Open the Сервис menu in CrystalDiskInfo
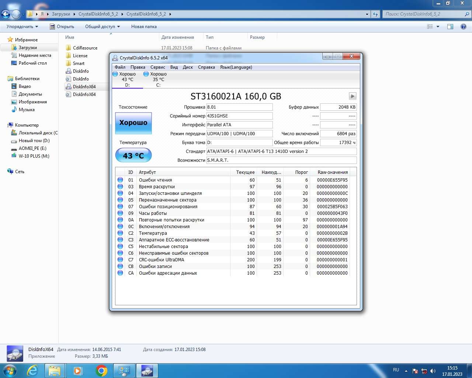472x378 pixels. (157, 67)
